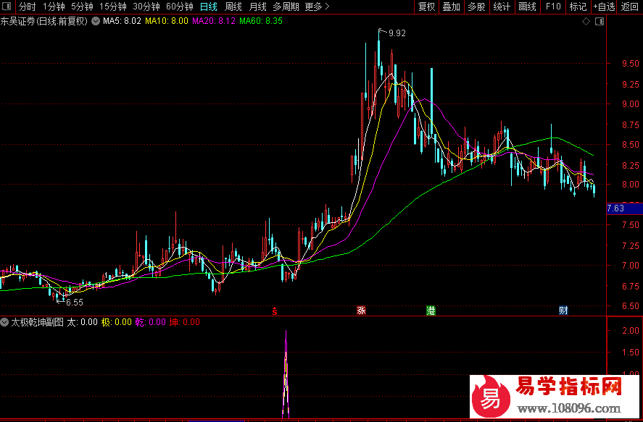The height and width of the screenshot is (422, 643).
Task: Open 多周期 multi-period view
Action: 286,7
